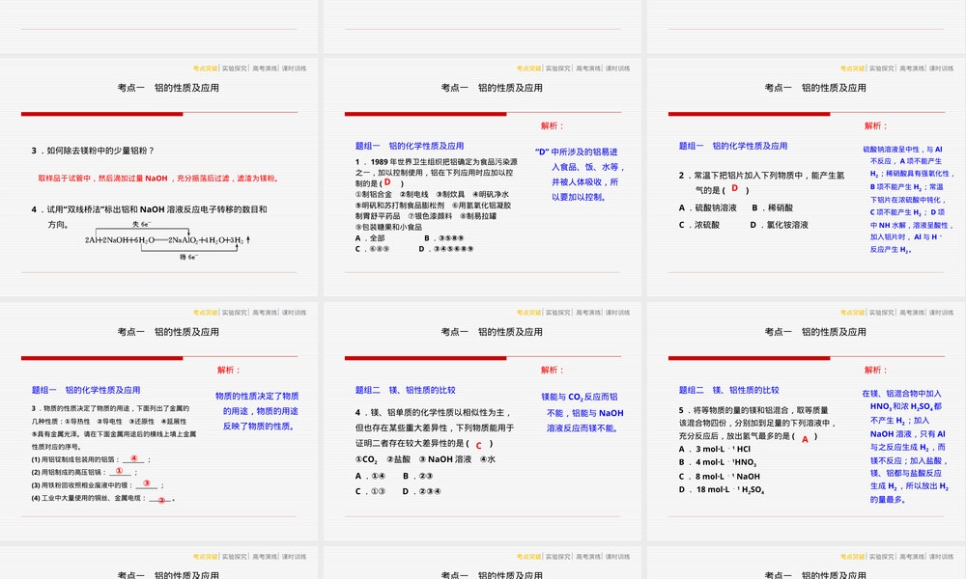This screenshot has height=579, width=966.
Task: Click question 2 常温下把铝片加入下列物质中
Action: (x=762, y=182)
